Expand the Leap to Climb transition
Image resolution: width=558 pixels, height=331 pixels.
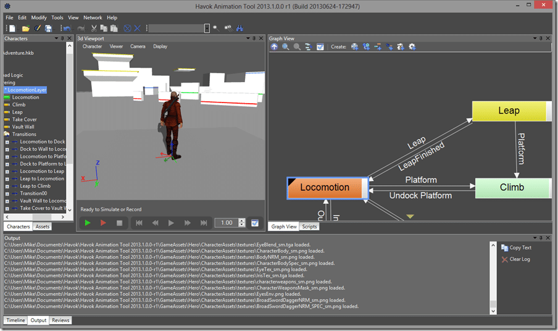7,186
